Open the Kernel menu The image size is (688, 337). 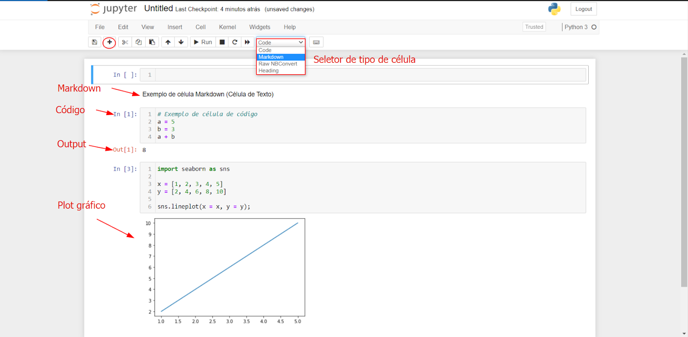(x=227, y=27)
